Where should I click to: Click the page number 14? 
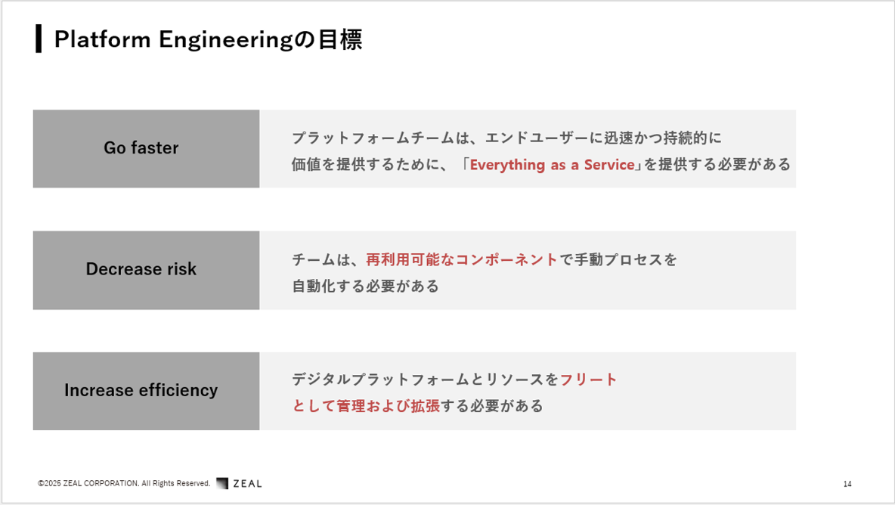pos(847,484)
